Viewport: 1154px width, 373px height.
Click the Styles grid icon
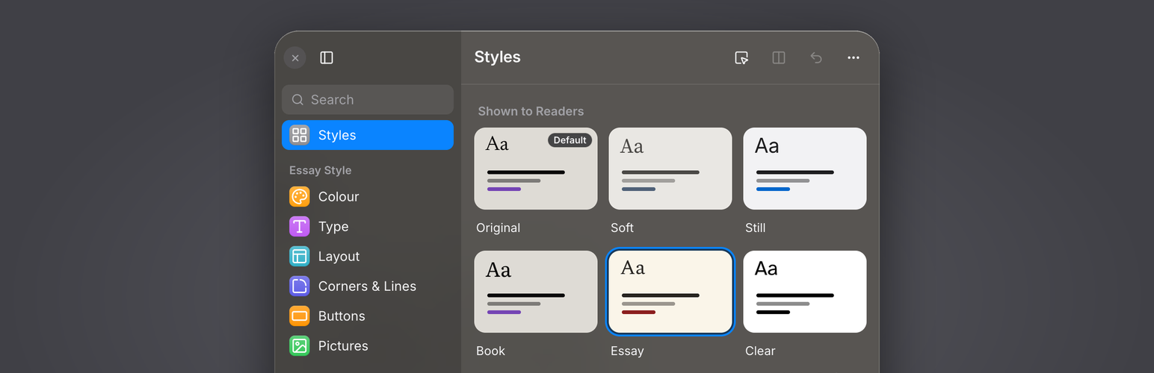point(300,135)
